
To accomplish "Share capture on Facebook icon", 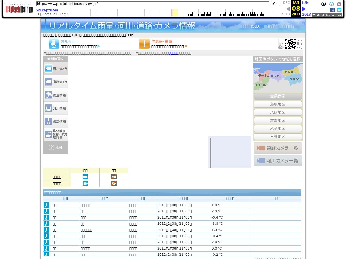I will [x=332, y=10].
